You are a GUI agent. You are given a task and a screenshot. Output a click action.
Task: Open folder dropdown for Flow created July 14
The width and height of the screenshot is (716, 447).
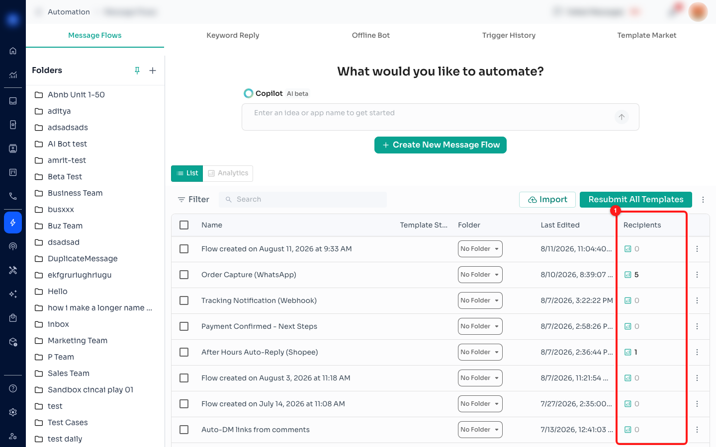coord(480,404)
